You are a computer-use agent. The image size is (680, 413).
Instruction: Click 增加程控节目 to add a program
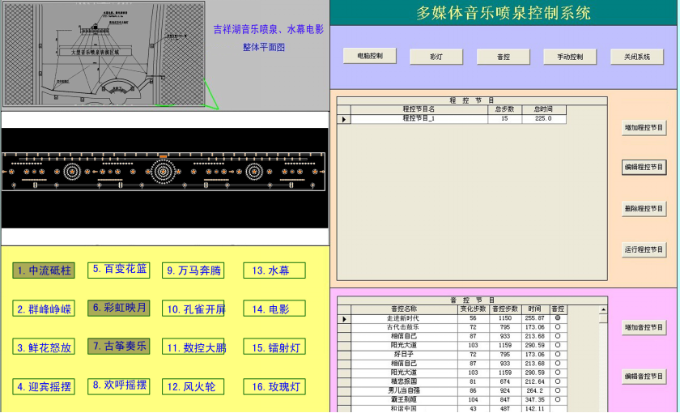pos(644,128)
